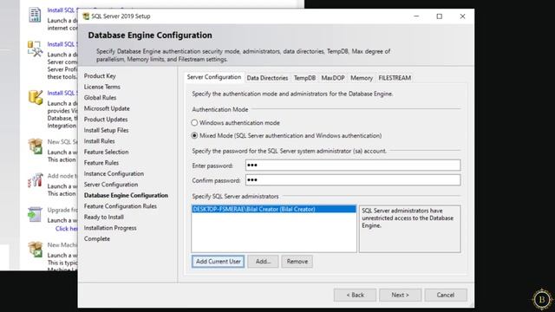Image resolution: width=555 pixels, height=312 pixels.
Task: Click Complete step in sidebar
Action: tap(97, 239)
